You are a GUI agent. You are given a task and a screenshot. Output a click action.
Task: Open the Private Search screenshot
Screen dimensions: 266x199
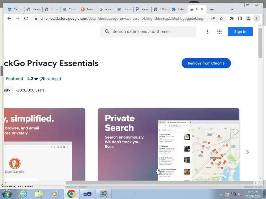tap(169, 144)
